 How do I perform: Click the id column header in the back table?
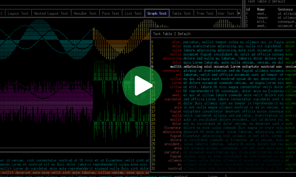pyautogui.click(x=248, y=9)
